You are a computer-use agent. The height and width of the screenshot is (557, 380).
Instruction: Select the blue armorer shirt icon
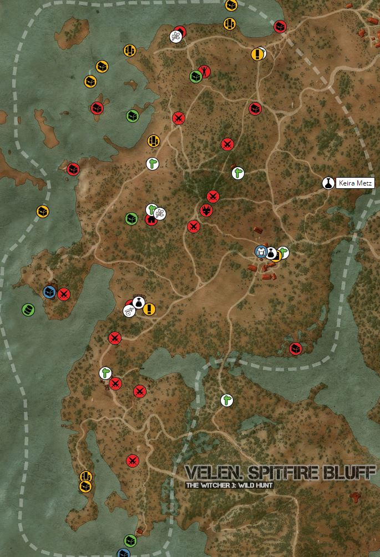click(261, 252)
